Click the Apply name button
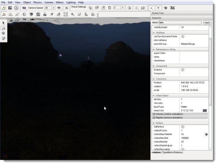218x165 pixels. 207,23
